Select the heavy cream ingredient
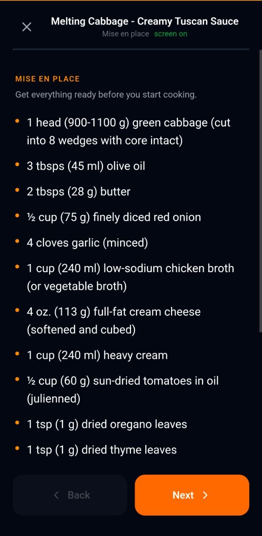 [97, 355]
